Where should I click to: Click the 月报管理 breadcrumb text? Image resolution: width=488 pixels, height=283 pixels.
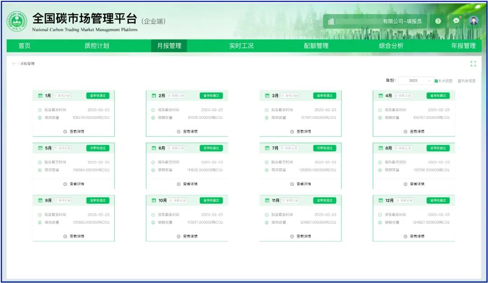(x=28, y=63)
